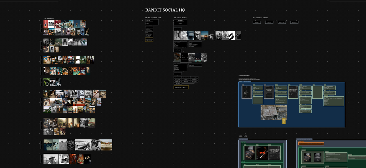Open the magazine cover thumbnail in Visual World
Image resolution: width=366 pixels, height=168 pixels.
(198, 35)
